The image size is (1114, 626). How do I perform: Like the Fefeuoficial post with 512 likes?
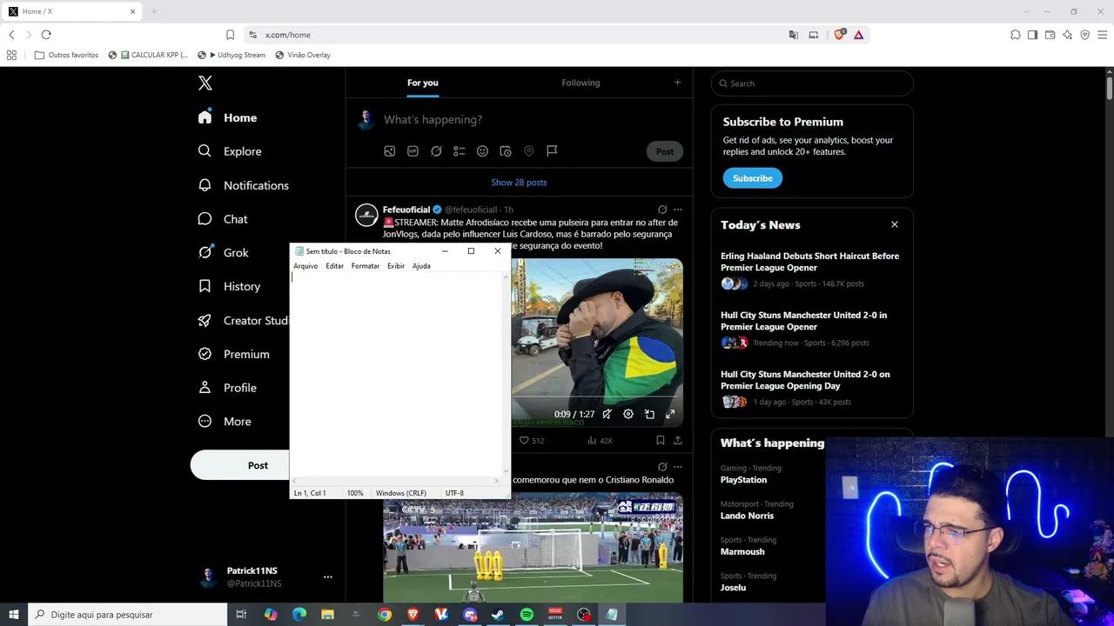531,441
